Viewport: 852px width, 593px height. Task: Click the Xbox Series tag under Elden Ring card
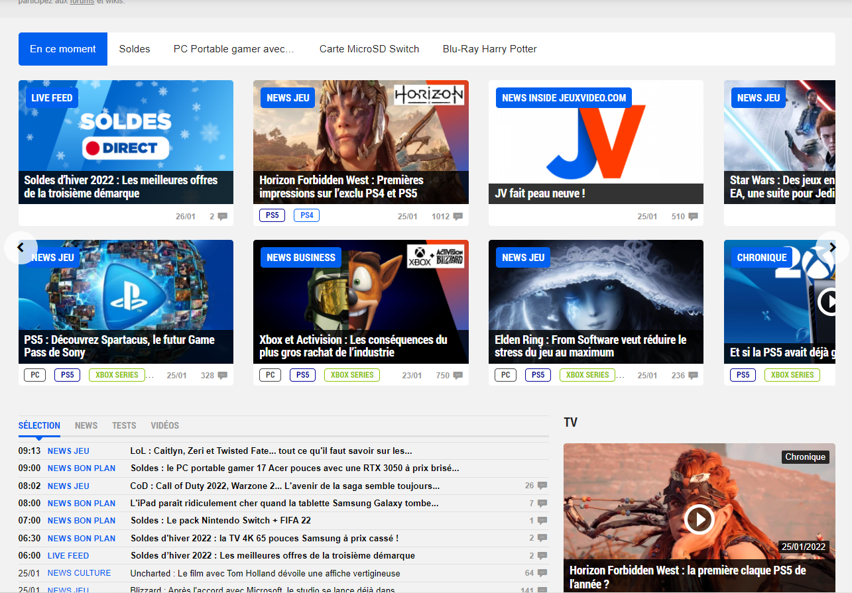(587, 375)
